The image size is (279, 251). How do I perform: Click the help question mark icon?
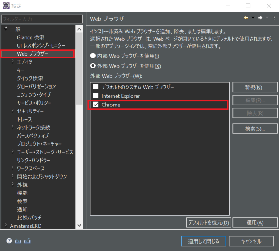[x=9, y=241]
